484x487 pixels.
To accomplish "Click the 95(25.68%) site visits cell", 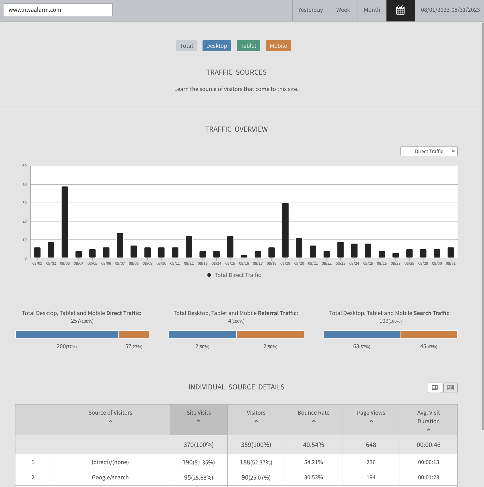I will pyautogui.click(x=199, y=477).
